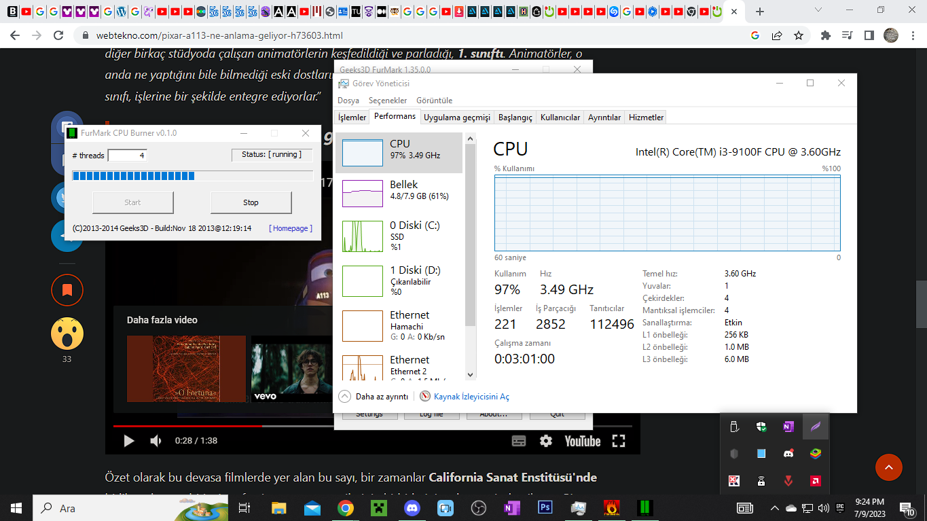Collapse hidden tray icons chevron
This screenshot has height=521, width=927.
tap(774, 507)
